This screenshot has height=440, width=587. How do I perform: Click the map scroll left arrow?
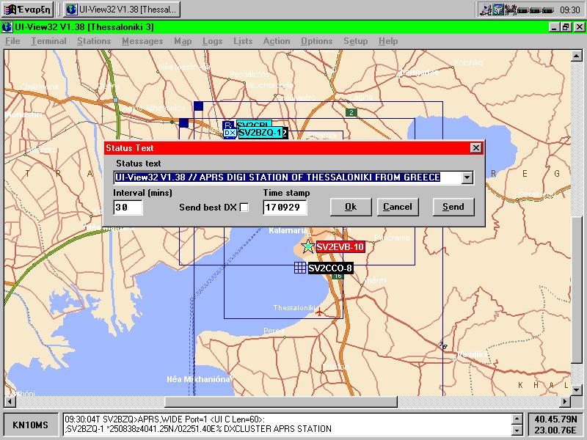pos(9,402)
